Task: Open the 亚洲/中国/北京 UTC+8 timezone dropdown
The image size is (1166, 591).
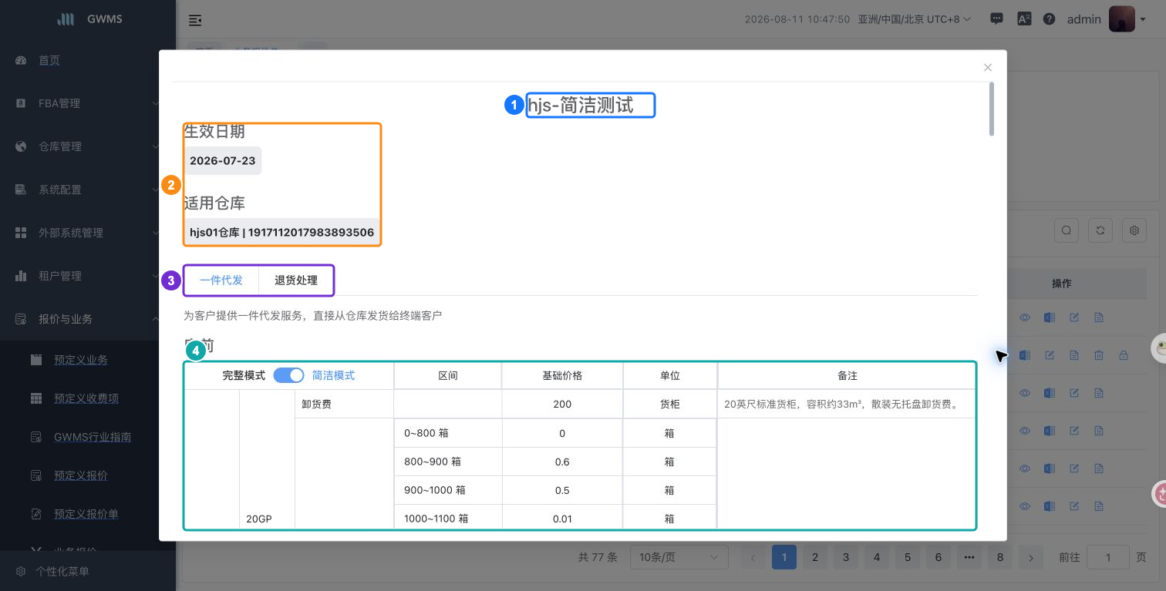Action: pyautogui.click(x=915, y=19)
